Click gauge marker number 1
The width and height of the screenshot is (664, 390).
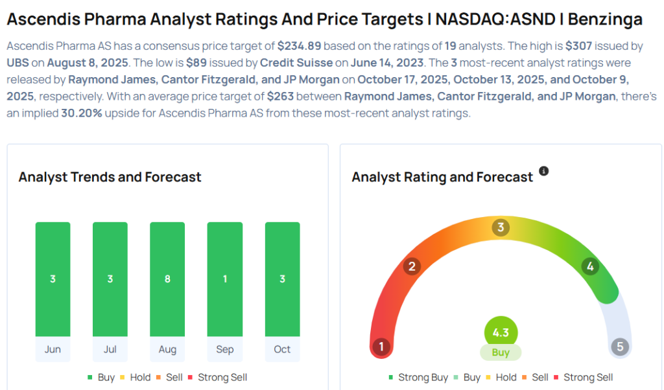[381, 347]
